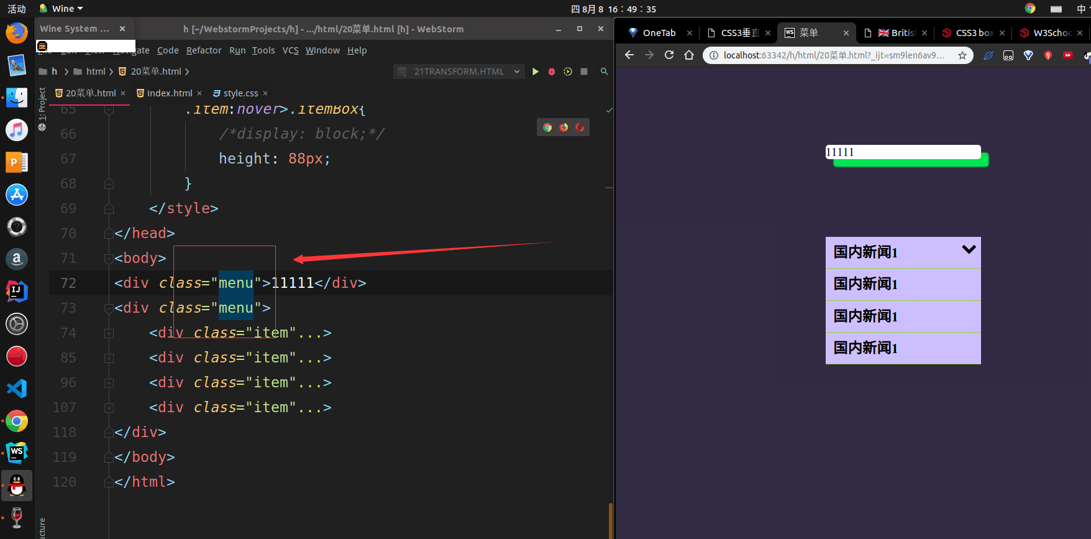1091x539 pixels.
Task: Click the html breadcrumb folder
Action: (x=89, y=71)
